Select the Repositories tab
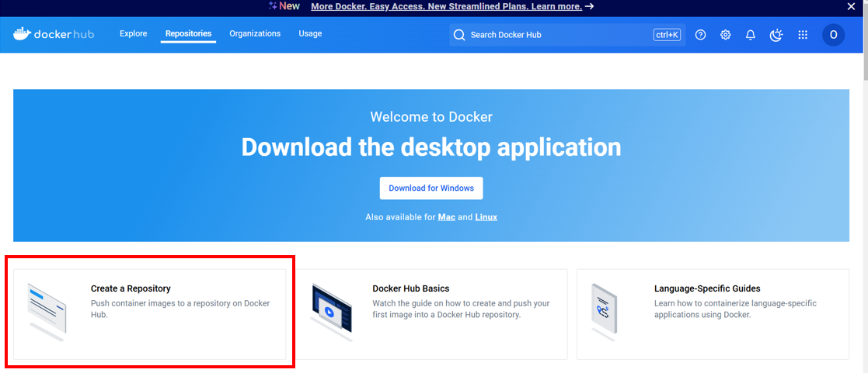 (188, 33)
